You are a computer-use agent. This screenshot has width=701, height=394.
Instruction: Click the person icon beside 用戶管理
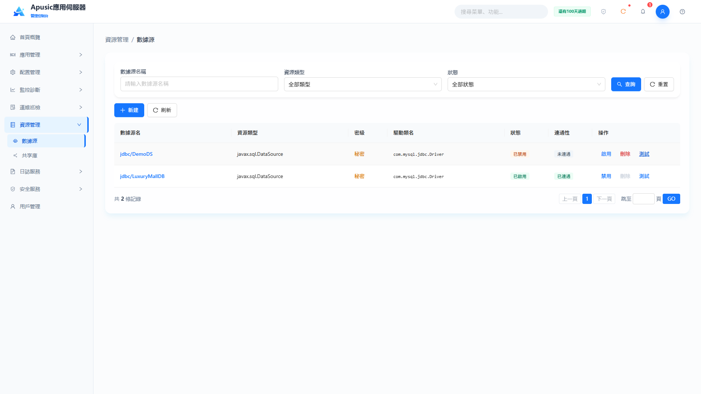coord(13,206)
